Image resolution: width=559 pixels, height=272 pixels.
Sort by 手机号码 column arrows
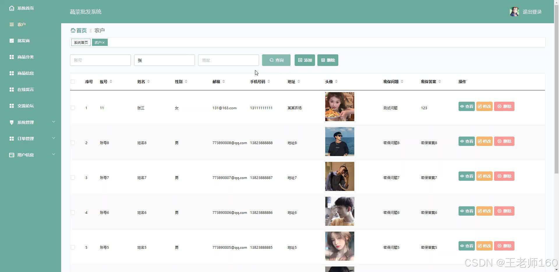tap(269, 82)
